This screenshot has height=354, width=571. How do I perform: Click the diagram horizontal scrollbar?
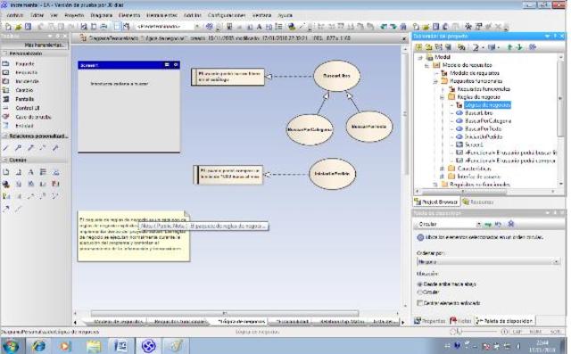(225, 313)
